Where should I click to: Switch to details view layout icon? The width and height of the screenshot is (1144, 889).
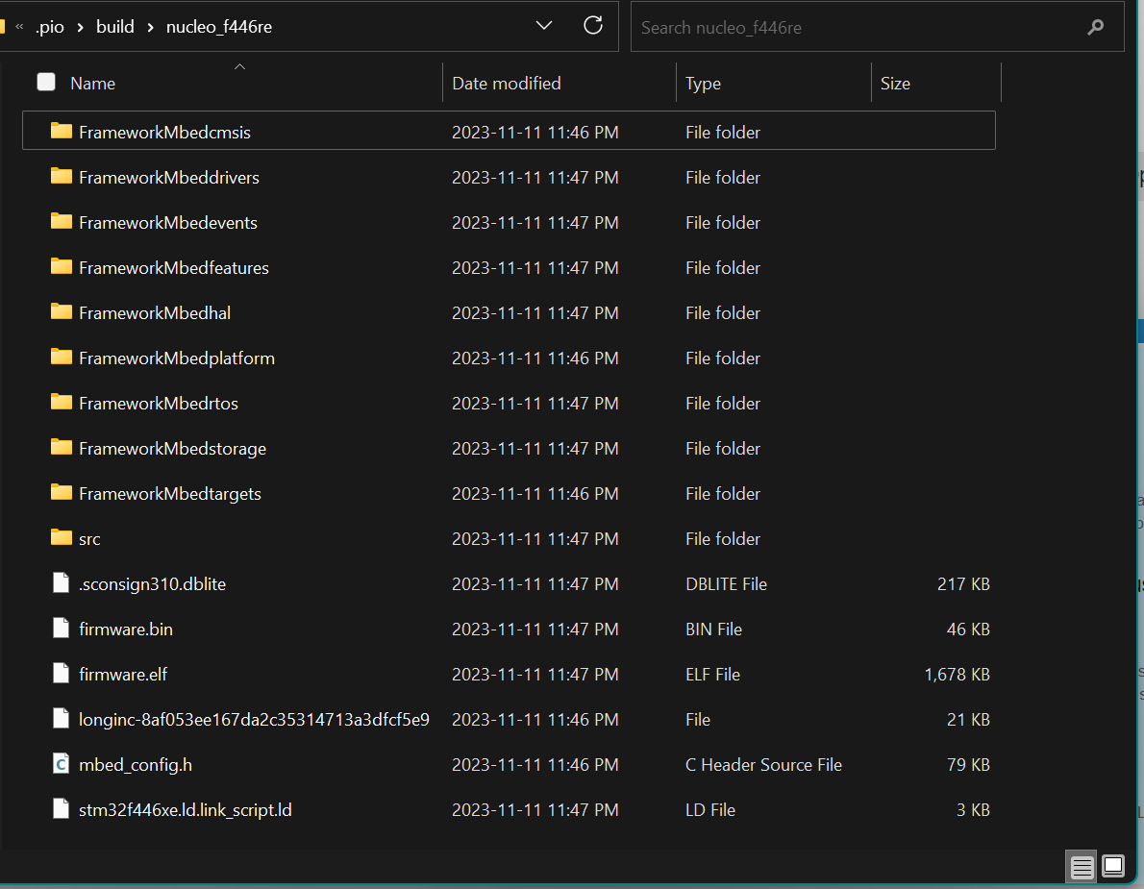click(x=1082, y=867)
